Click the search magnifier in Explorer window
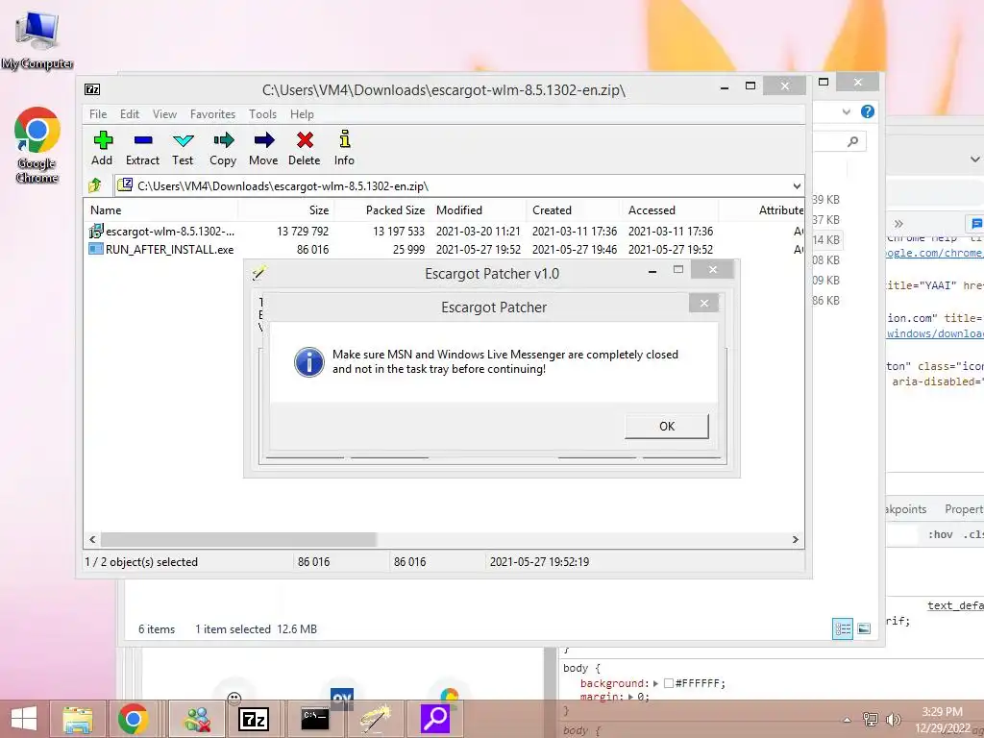This screenshot has height=738, width=984. 852,142
